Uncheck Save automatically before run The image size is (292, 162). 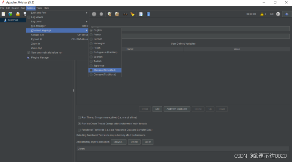[29, 53]
